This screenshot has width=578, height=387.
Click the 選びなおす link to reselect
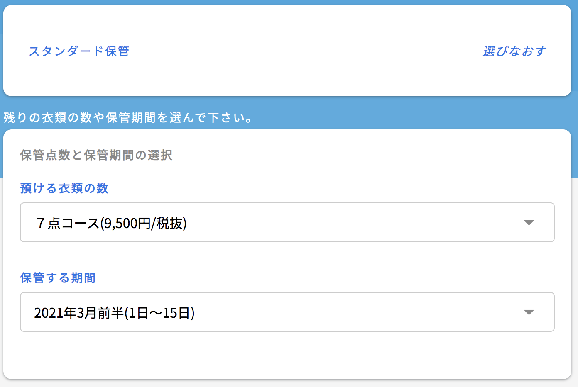tap(515, 51)
